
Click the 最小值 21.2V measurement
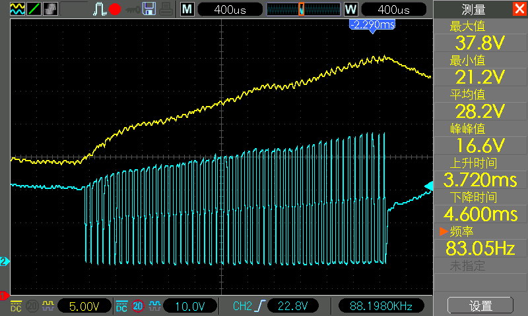480,70
